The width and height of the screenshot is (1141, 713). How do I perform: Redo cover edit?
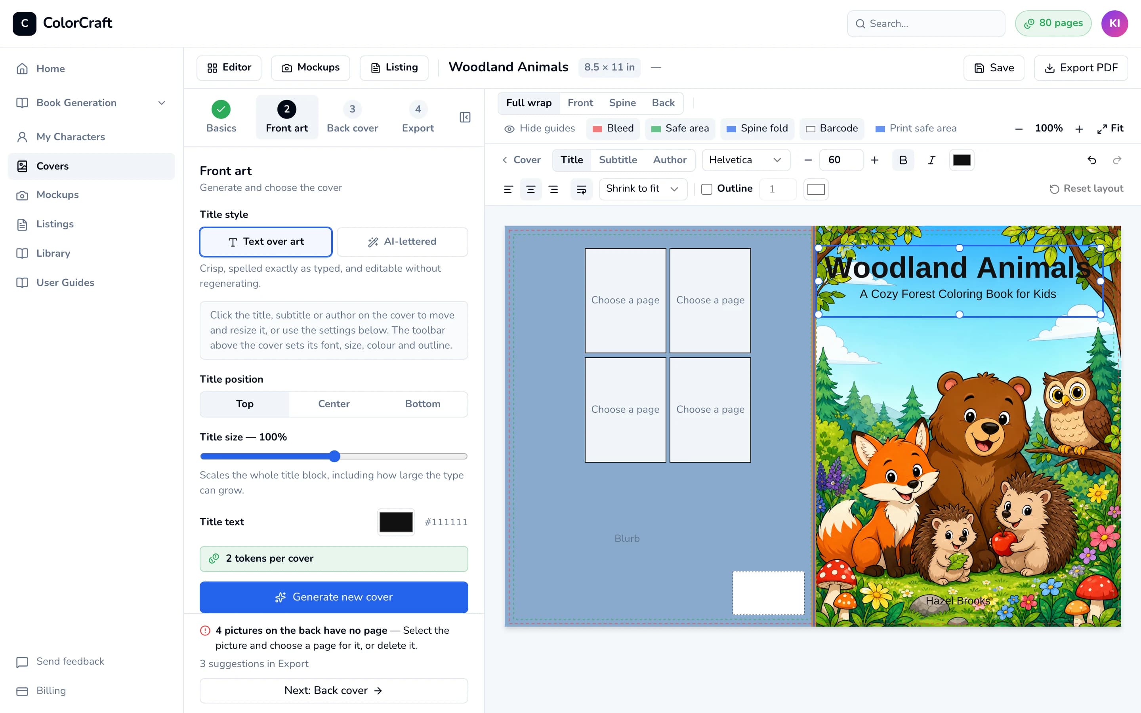[1117, 160]
